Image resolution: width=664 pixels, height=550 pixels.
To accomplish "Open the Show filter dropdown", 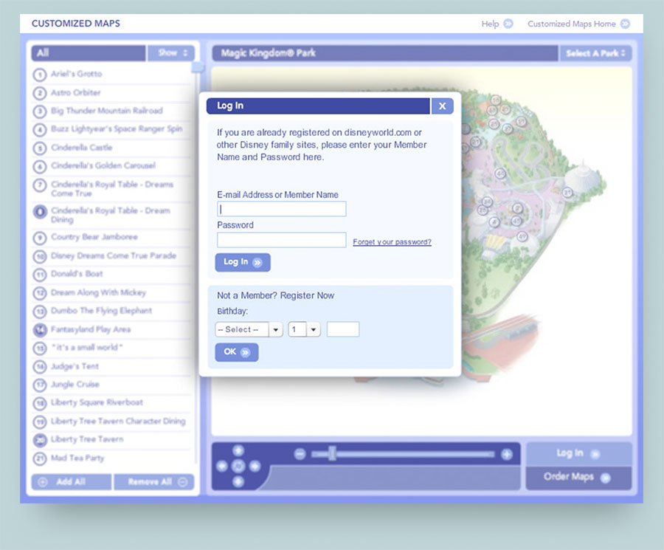I will (170, 53).
